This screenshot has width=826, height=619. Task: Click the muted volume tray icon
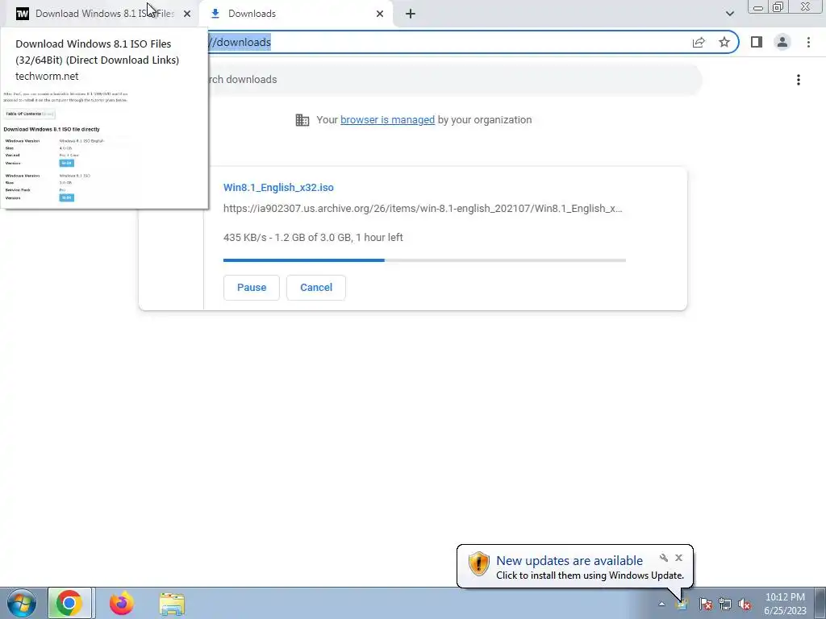pyautogui.click(x=745, y=604)
